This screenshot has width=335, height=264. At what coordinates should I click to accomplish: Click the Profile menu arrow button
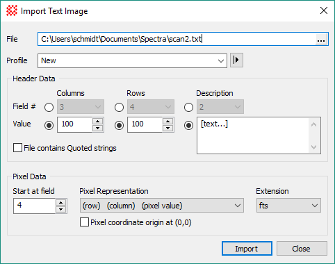[x=236, y=60]
